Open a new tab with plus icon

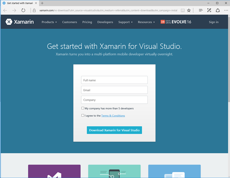pyautogui.click(x=42, y=3)
